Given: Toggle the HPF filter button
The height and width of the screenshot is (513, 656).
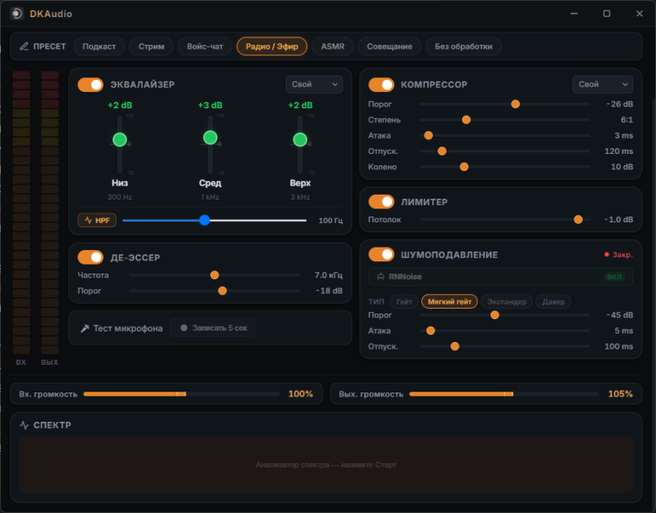Looking at the screenshot, I should (97, 221).
